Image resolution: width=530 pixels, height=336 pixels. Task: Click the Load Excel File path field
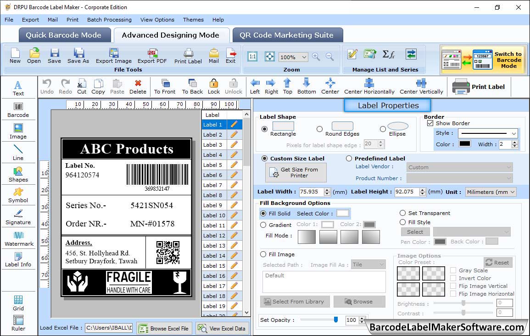[108, 328]
